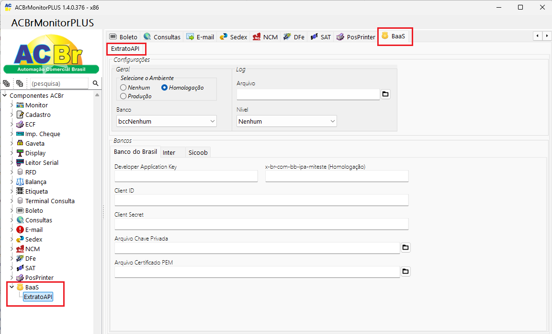Click the E-mail red alert icon in tree
Viewport: 552px width, 334px height.
click(x=20, y=230)
